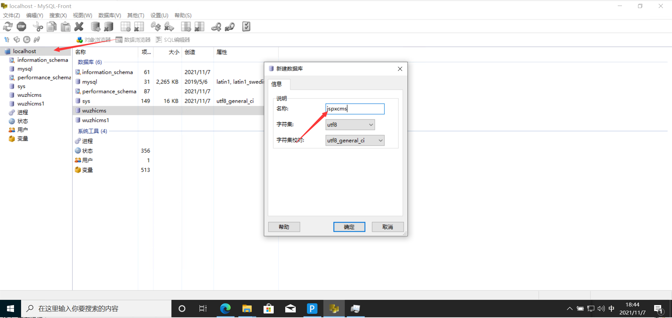Open Microsoft Edge from the taskbar

[x=225, y=309]
